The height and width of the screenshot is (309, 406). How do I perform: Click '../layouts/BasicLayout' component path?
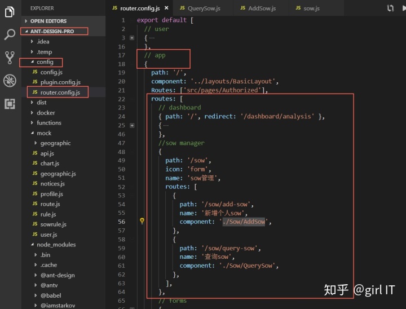[233, 81]
